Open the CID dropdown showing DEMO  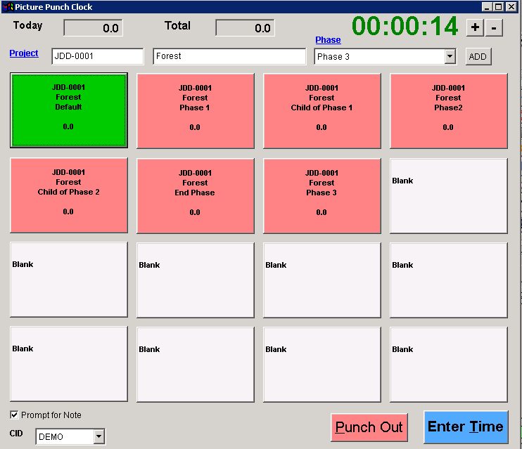(98, 437)
